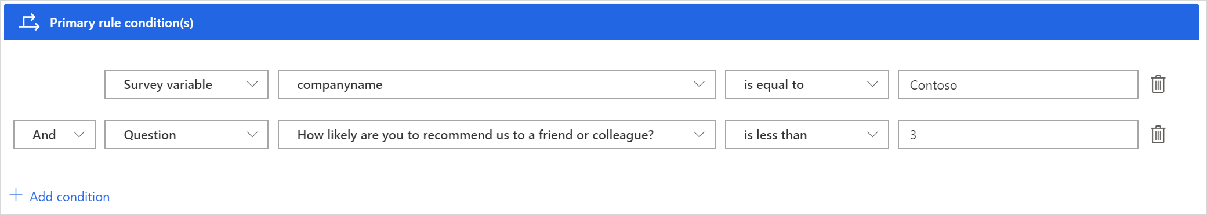The height and width of the screenshot is (215, 1207).
Task: Click the chevron on the companyname dropdown
Action: 699,84
